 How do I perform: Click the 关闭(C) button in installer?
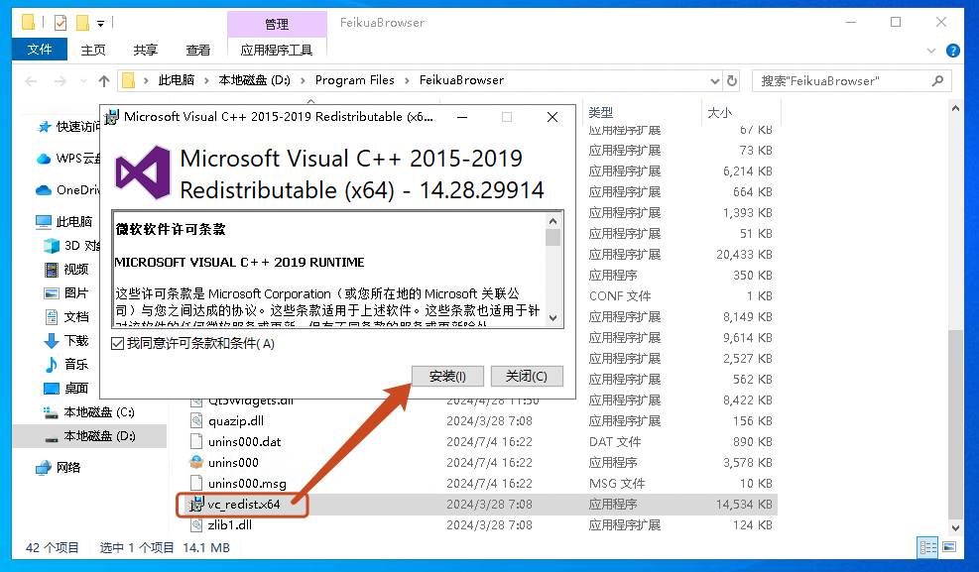point(527,377)
